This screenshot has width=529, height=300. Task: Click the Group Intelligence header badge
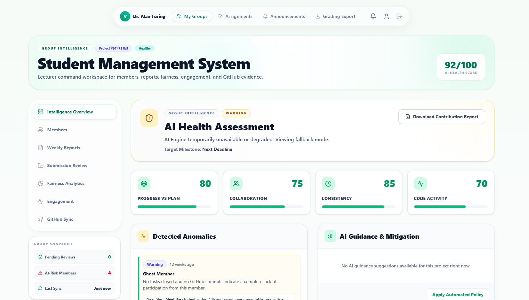pos(65,49)
